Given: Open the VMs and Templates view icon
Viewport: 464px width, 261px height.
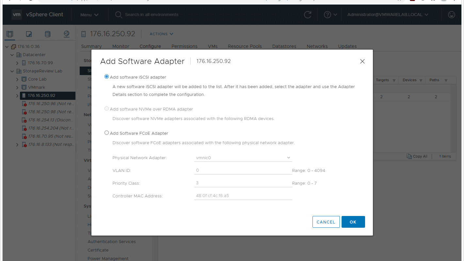Looking at the screenshot, I should (29, 34).
